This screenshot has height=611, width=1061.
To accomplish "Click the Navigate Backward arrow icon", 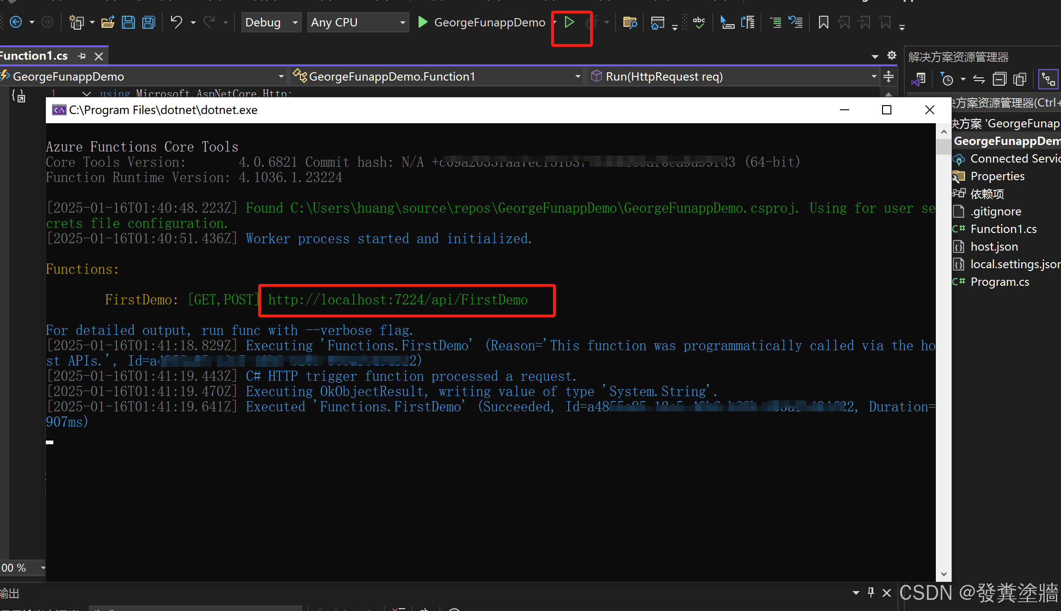I will [16, 22].
